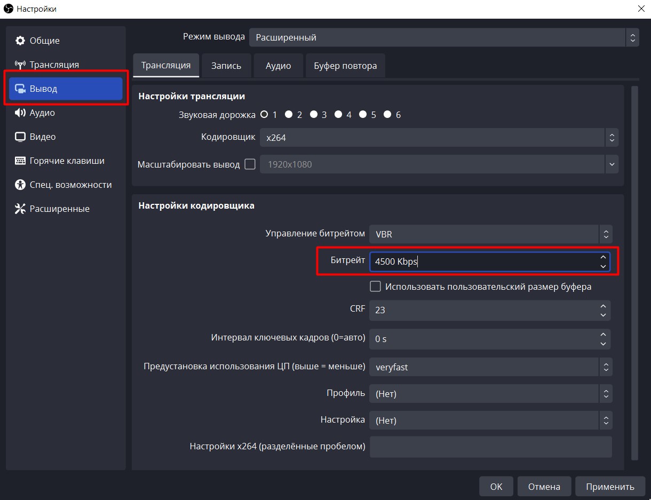Open Горячие клавиши keyboard icon
The image size is (651, 500).
[20, 161]
